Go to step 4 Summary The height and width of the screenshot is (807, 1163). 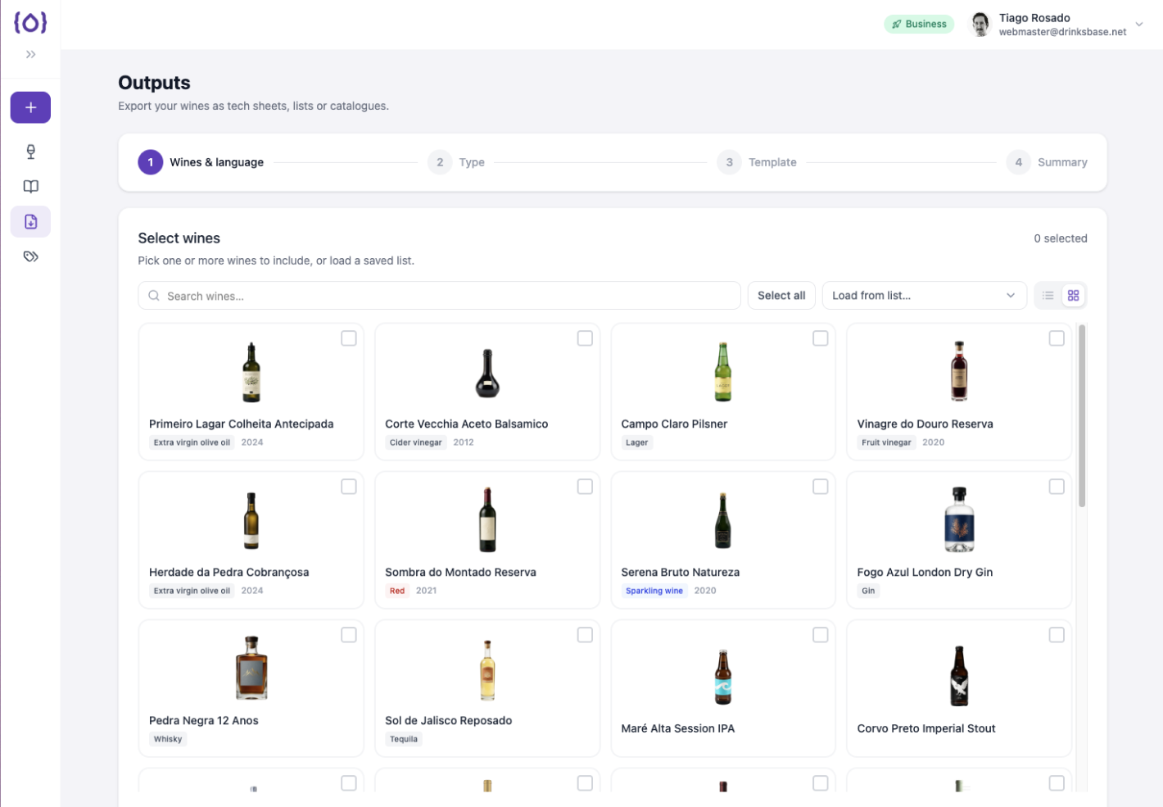[x=1047, y=162]
